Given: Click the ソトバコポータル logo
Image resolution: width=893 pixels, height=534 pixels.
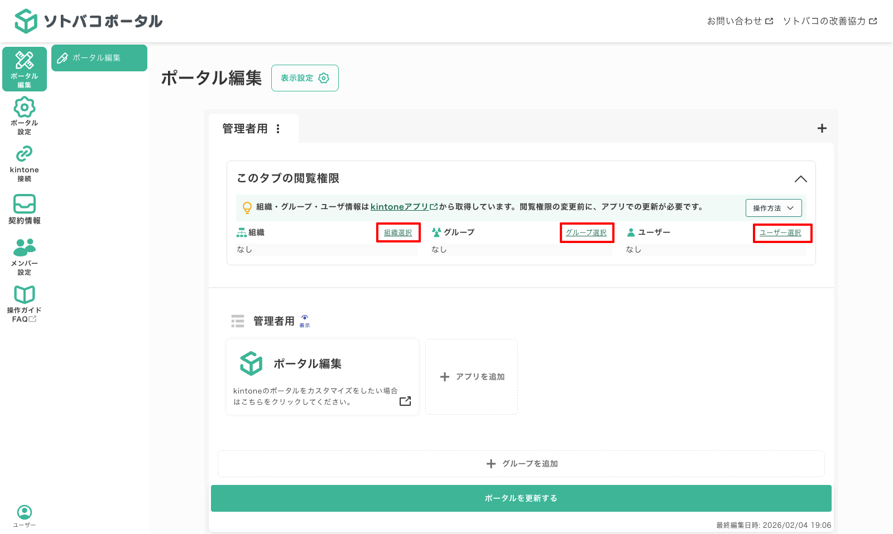Looking at the screenshot, I should 89,21.
